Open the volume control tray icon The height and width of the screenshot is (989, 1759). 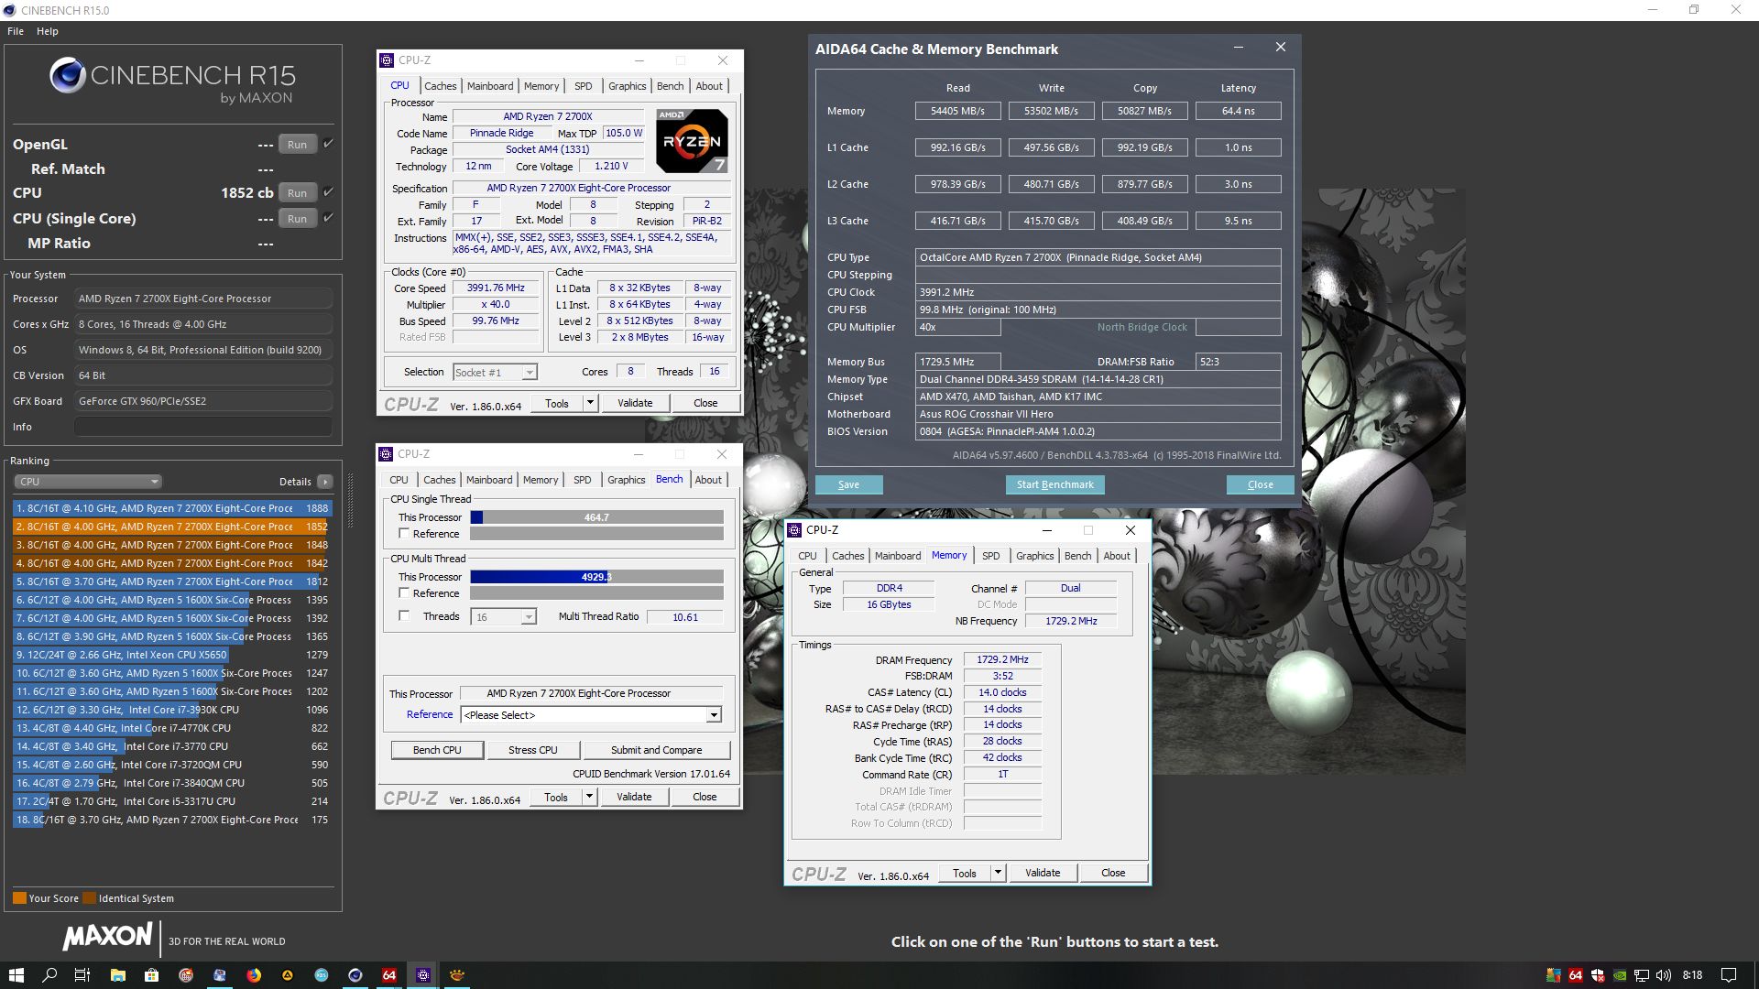click(1664, 975)
